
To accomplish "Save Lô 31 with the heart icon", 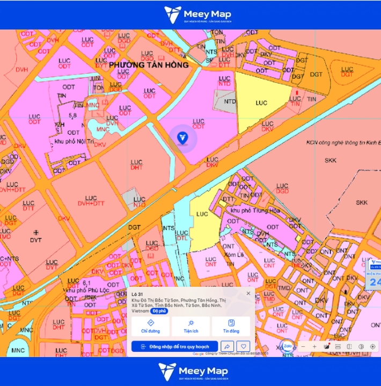I will 243,346.
